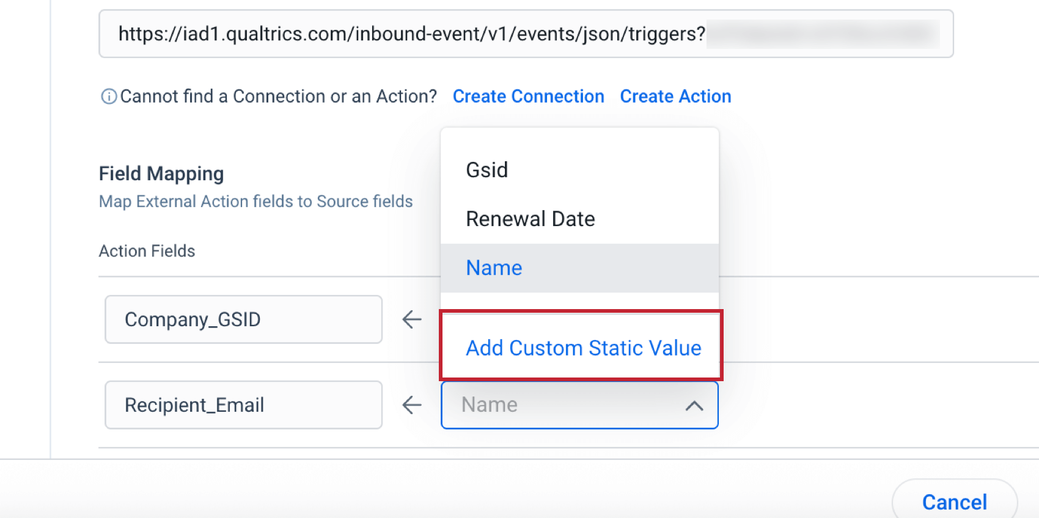Click the Cannot find a Connection text
The image size is (1039, 518).
point(278,97)
